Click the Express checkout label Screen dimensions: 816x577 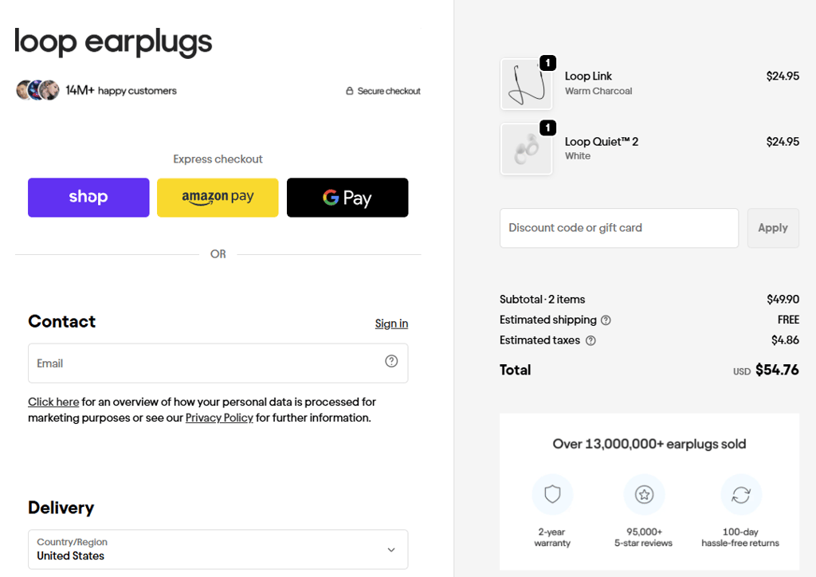point(218,159)
